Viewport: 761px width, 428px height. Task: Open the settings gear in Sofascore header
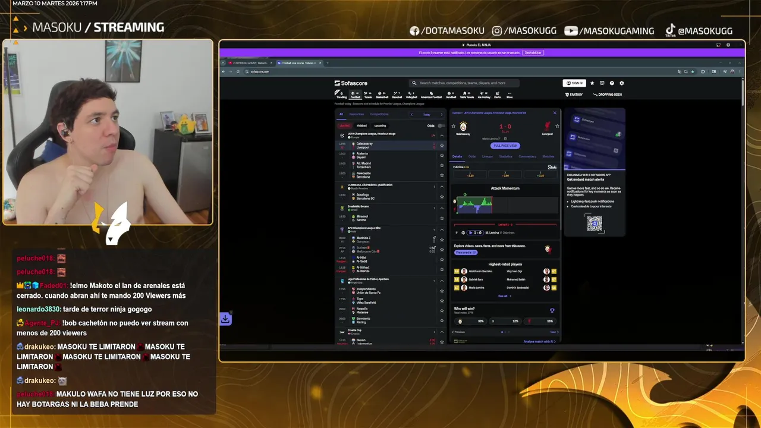coord(622,83)
